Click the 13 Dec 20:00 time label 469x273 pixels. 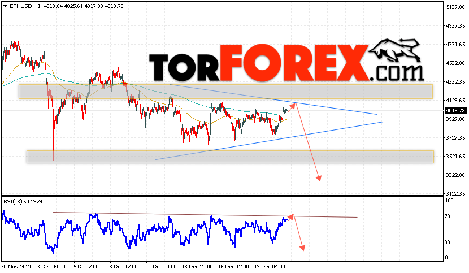click(x=197, y=267)
